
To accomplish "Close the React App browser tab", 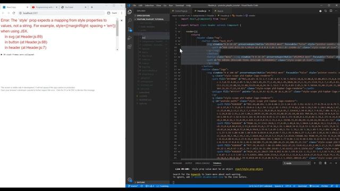I will point(27,7).
